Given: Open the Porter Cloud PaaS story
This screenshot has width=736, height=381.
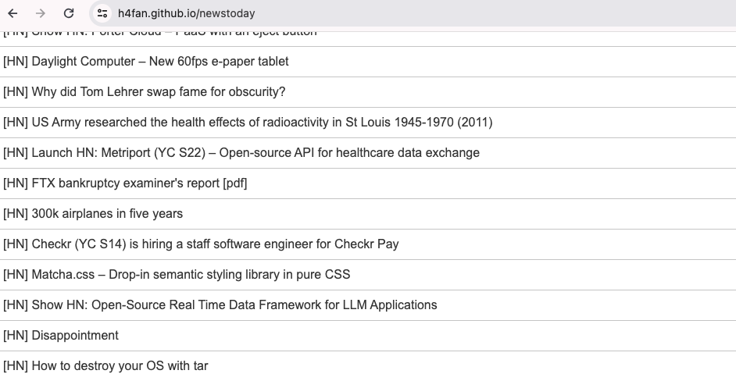Looking at the screenshot, I should [x=173, y=33].
